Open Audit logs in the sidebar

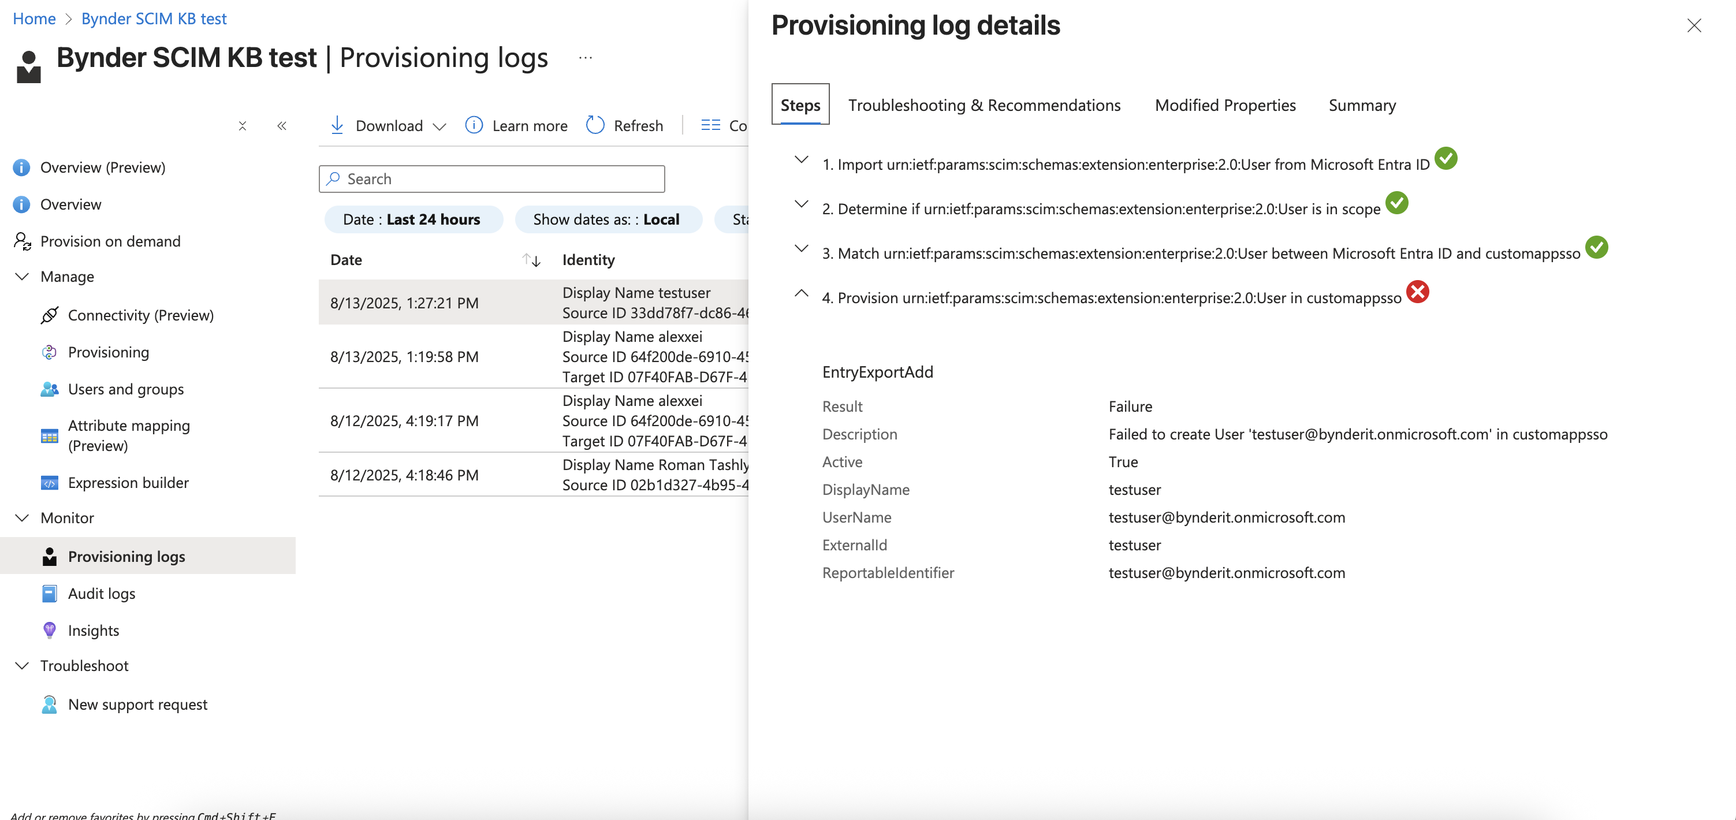pos(102,594)
